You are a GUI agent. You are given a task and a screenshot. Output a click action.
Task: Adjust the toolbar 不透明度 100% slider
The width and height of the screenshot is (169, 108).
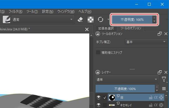[132, 20]
